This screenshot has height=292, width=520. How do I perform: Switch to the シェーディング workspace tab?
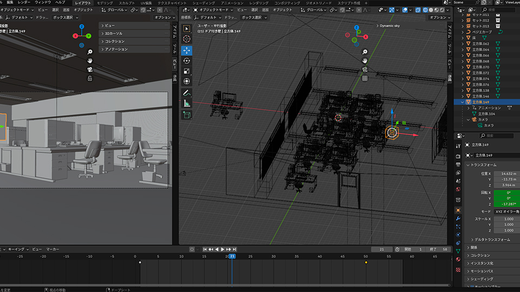(203, 3)
